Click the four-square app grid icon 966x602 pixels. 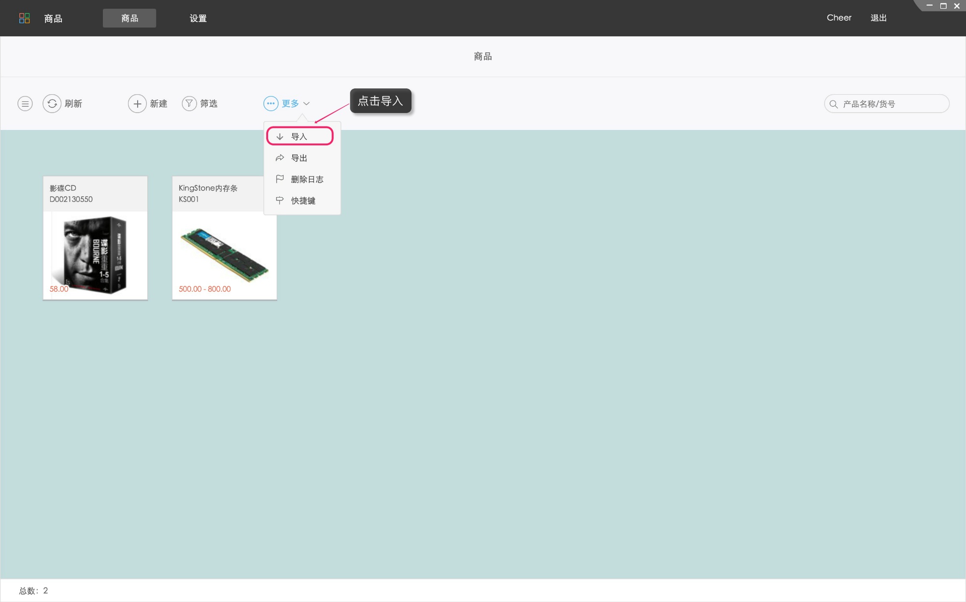coord(24,18)
